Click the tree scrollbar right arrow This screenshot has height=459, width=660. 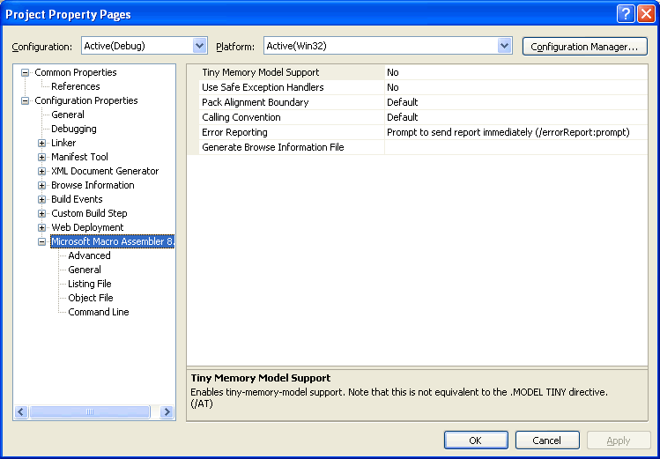tap(167, 412)
